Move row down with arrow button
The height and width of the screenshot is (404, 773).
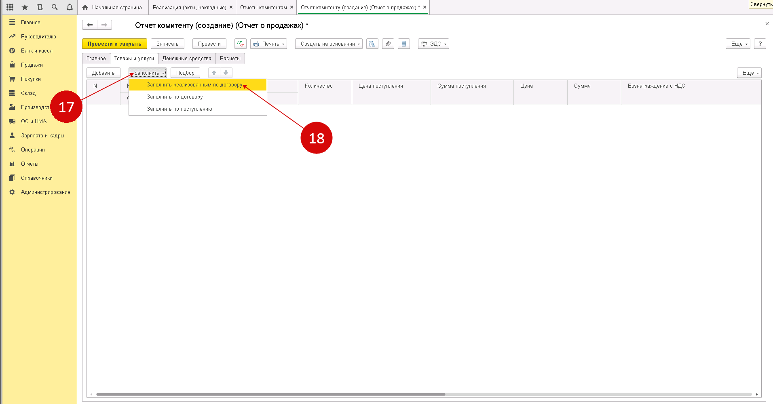click(x=226, y=73)
